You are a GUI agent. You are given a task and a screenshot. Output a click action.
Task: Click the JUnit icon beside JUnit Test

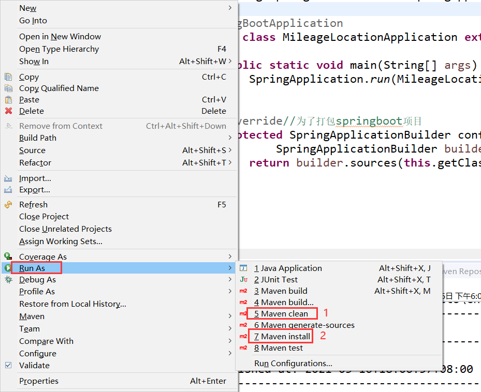(x=243, y=280)
